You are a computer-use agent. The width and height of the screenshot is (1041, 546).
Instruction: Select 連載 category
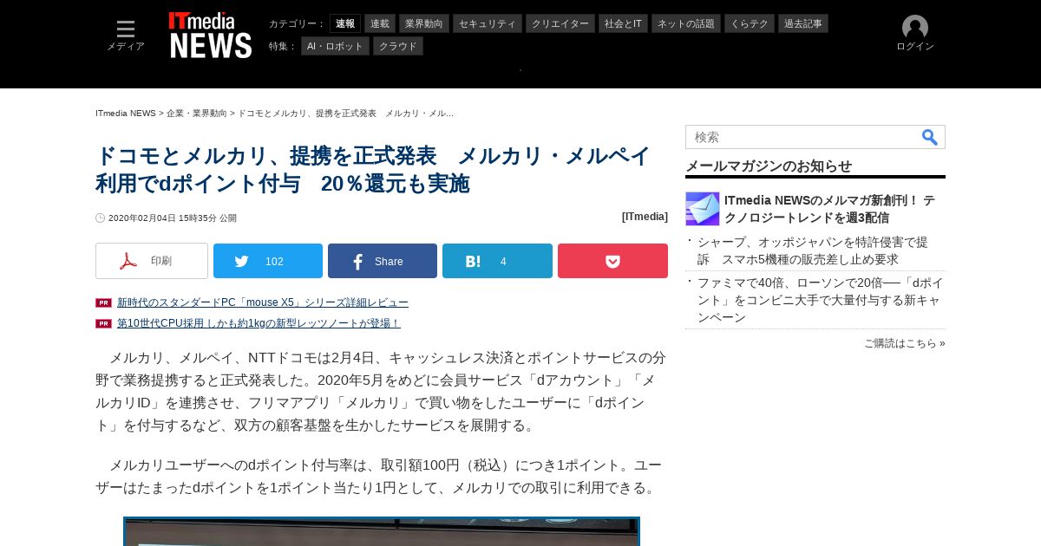click(x=380, y=23)
